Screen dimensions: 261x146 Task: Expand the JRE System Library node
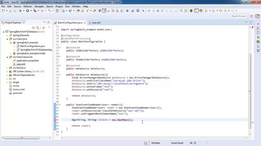(7, 71)
